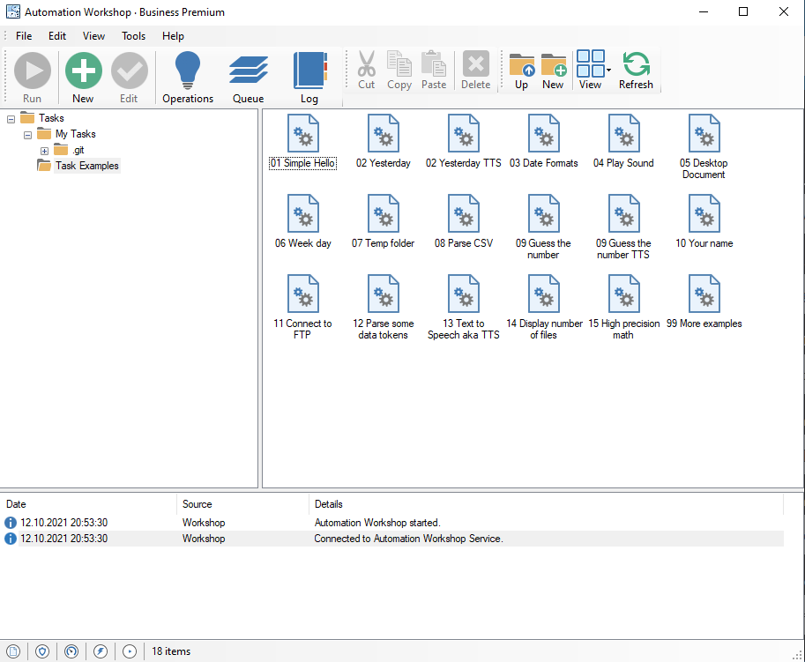The image size is (805, 662).
Task: Select the 10 Your name task
Action: pyautogui.click(x=704, y=221)
